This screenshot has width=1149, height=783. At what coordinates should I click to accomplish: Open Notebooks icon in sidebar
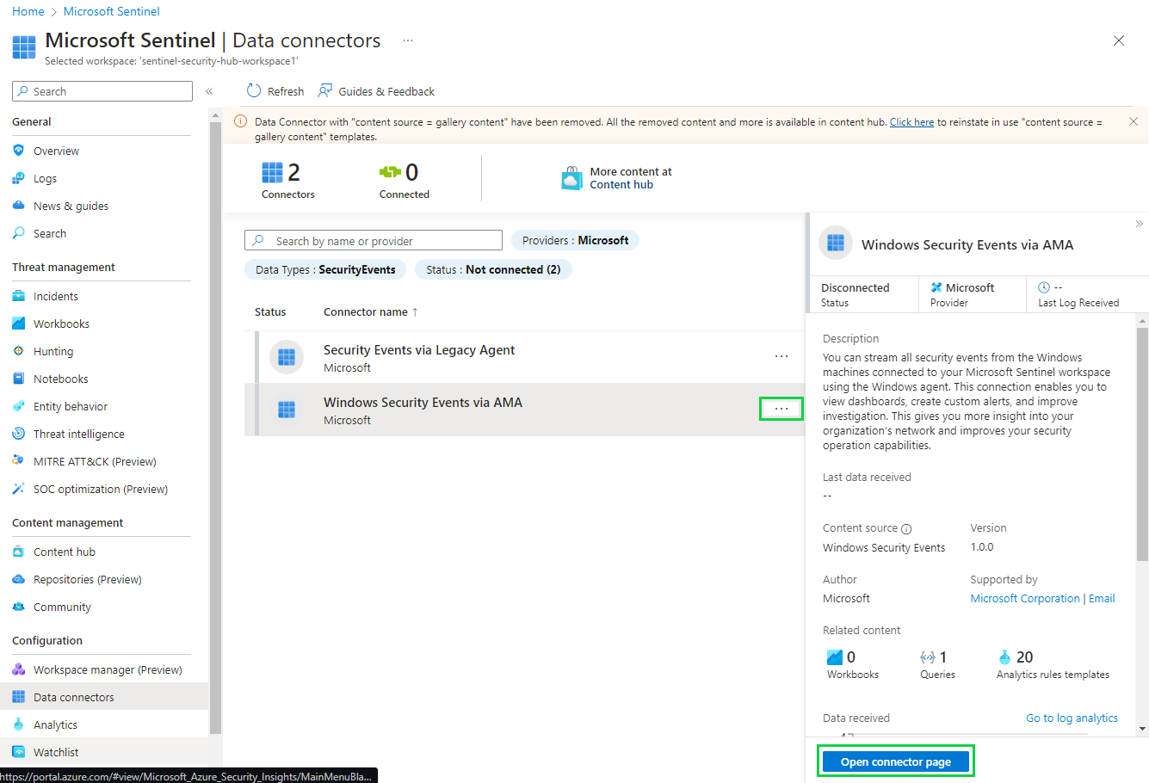click(19, 379)
